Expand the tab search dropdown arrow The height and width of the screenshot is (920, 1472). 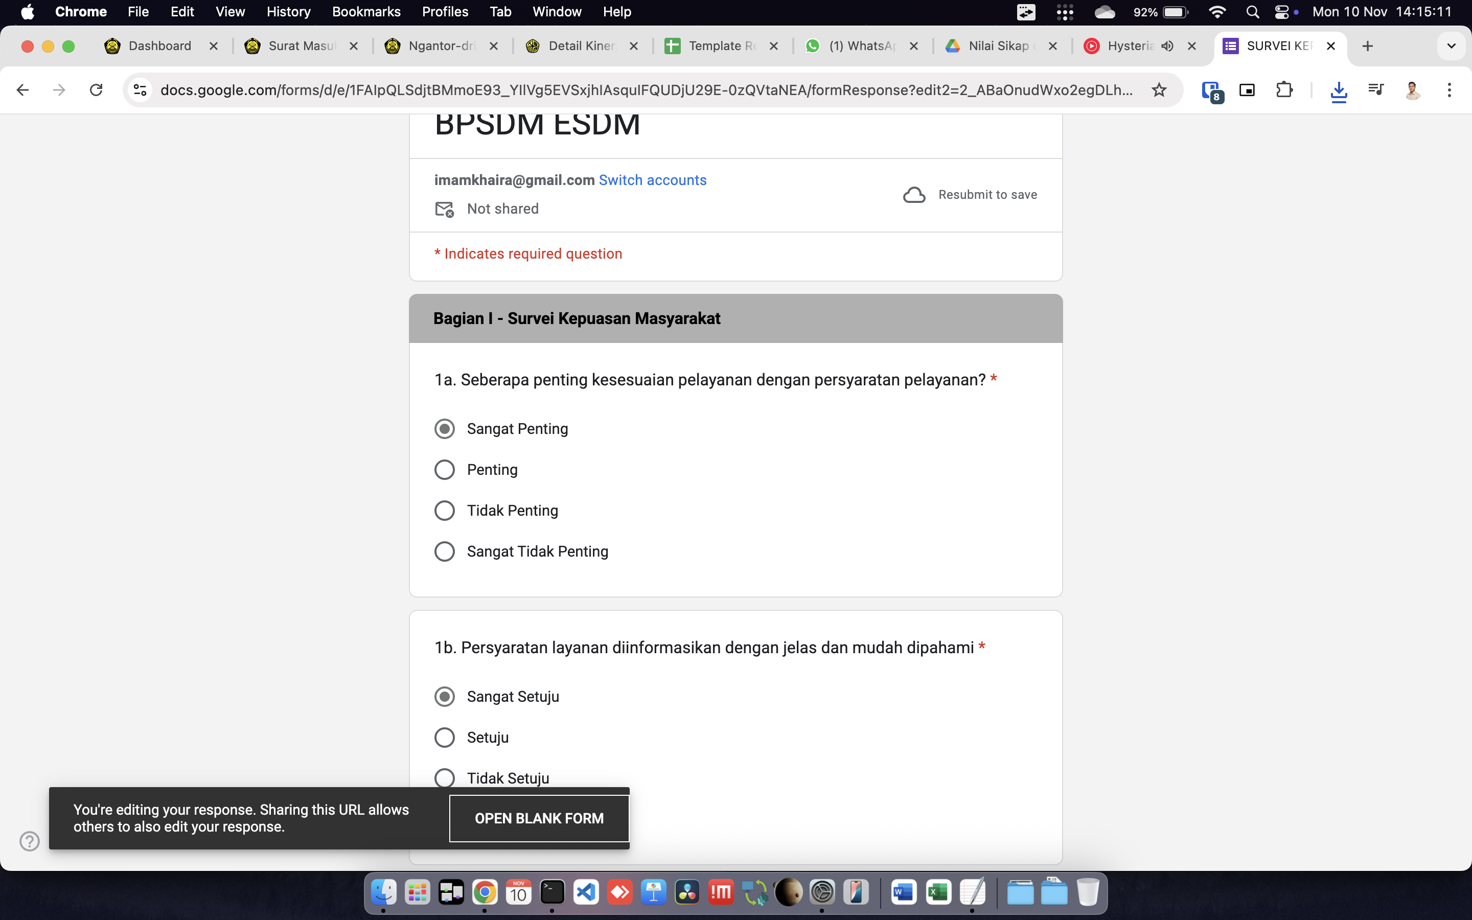click(x=1451, y=46)
